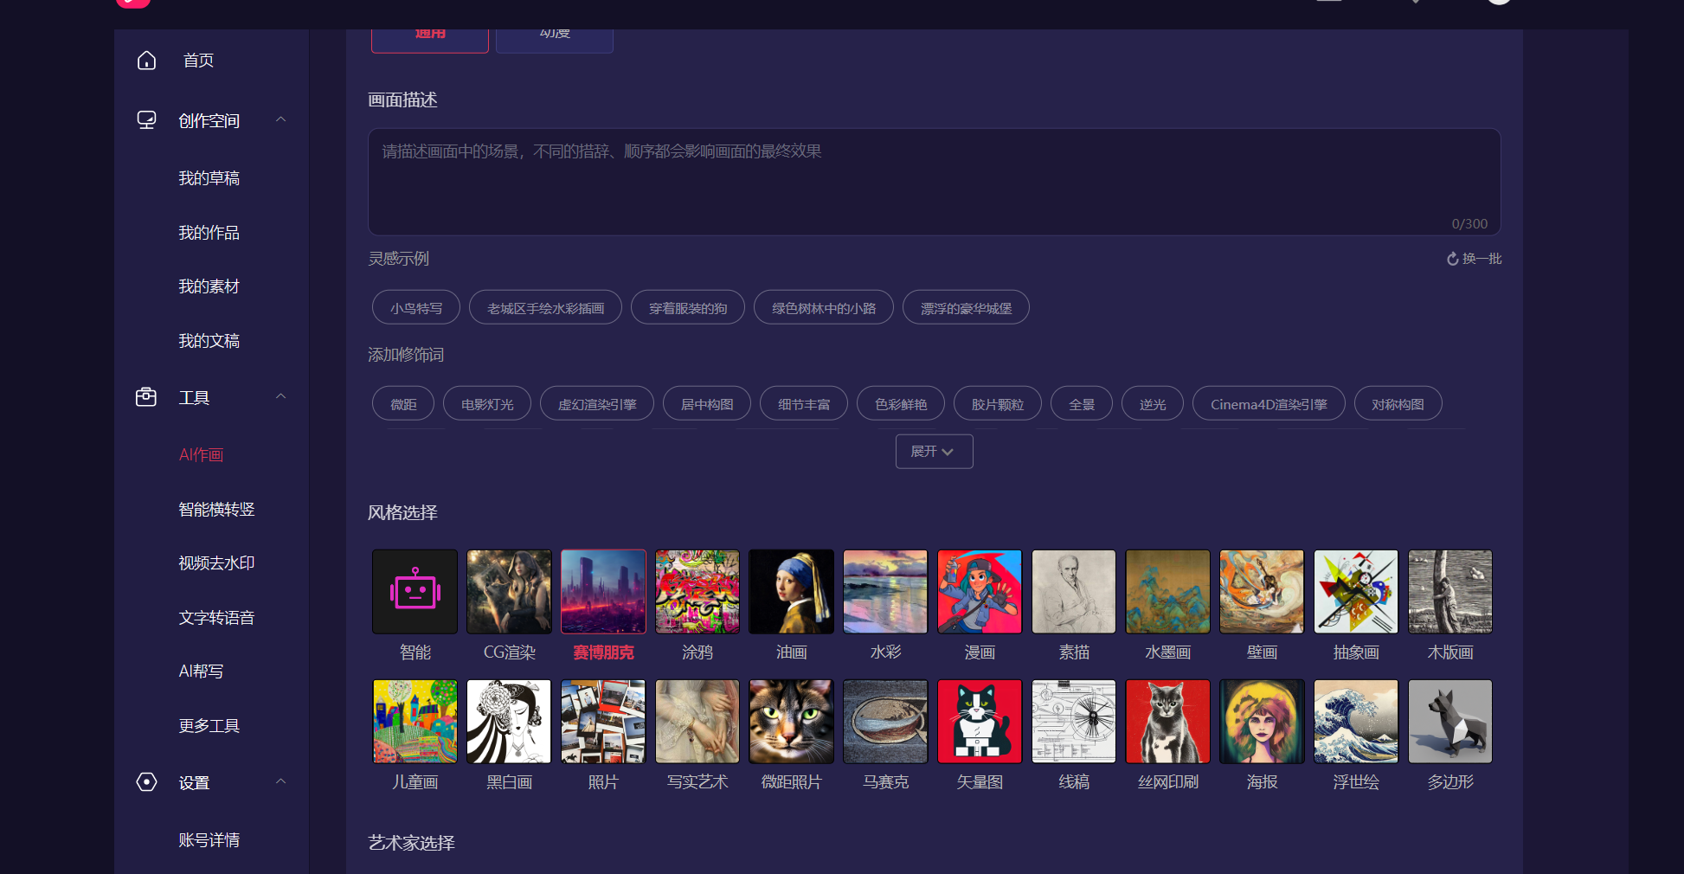
Task: Toggle the 电影灯光 modifier tag
Action: (487, 404)
